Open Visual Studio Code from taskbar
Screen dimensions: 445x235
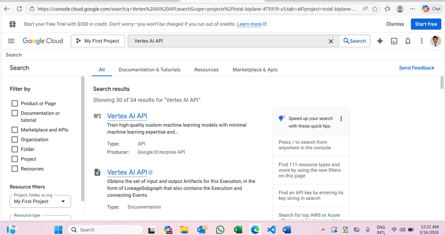click(x=271, y=230)
